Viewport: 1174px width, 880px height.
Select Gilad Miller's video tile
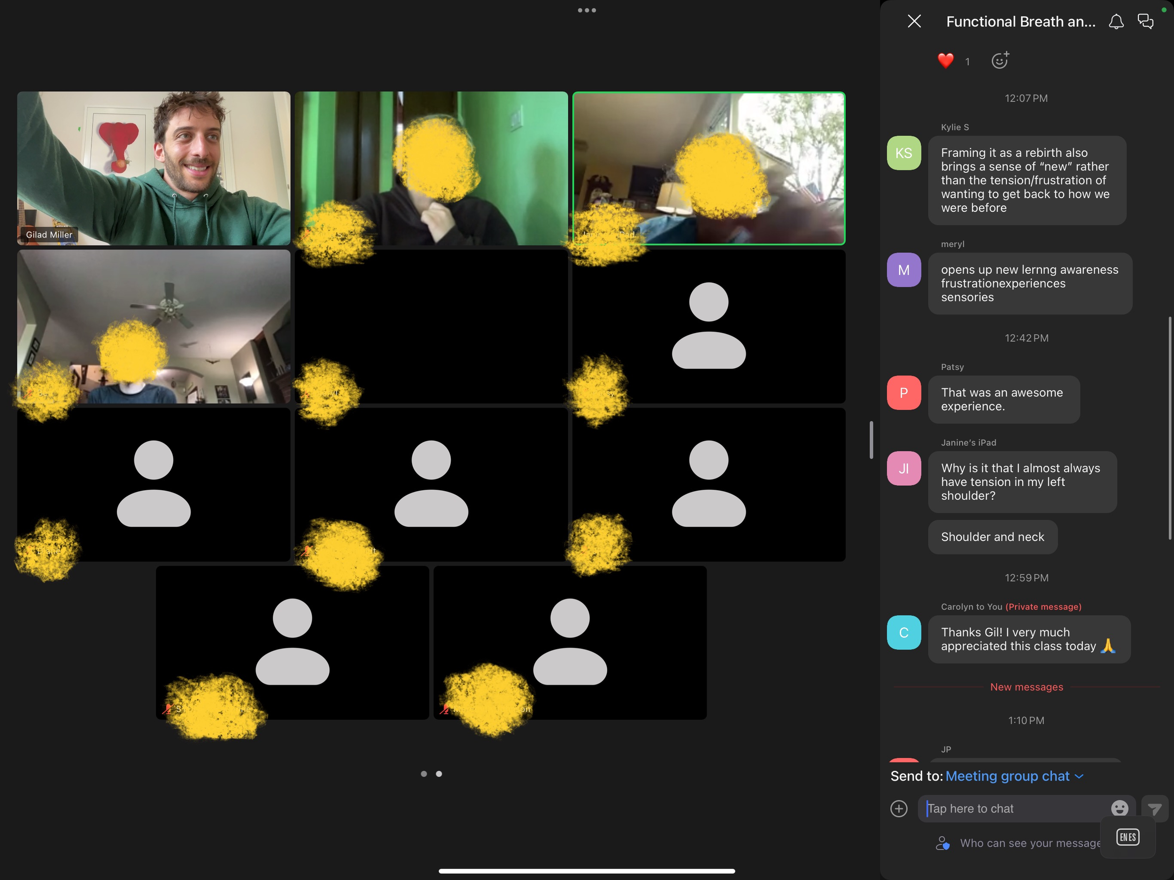coord(154,168)
